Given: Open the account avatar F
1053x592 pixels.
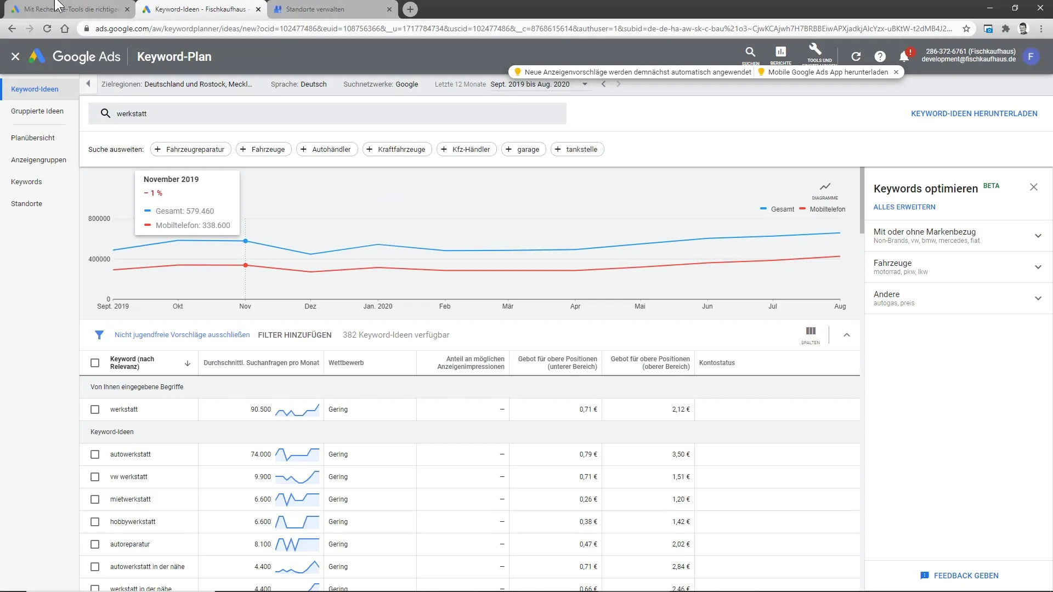Looking at the screenshot, I should tap(1031, 56).
